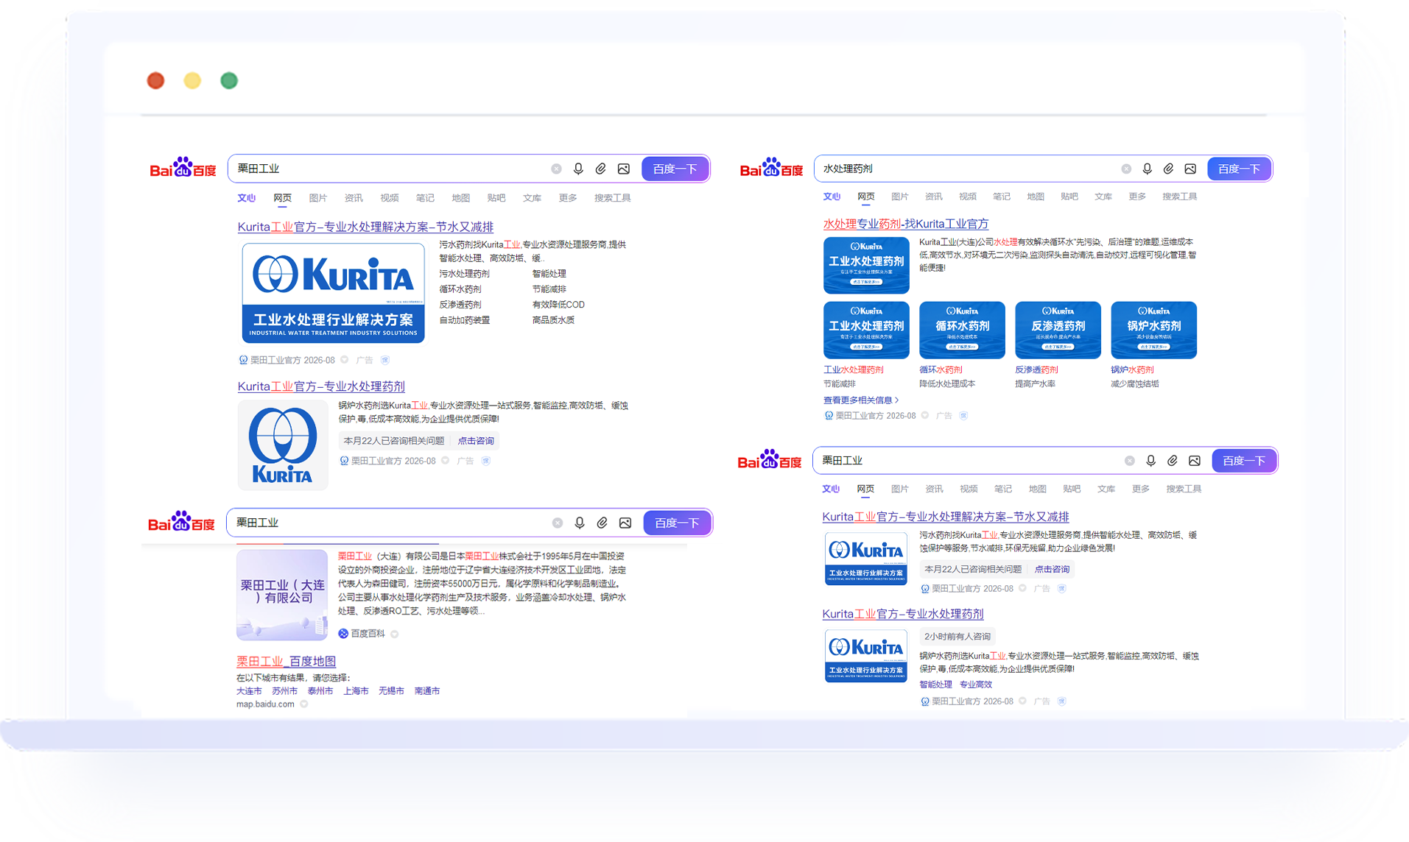
Task: Click the paperclip icon in the upper-left search bar
Action: [x=601, y=169]
